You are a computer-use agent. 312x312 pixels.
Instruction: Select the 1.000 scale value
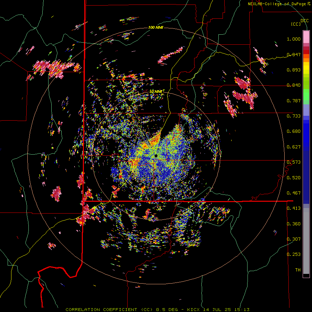pyautogui.click(x=294, y=39)
